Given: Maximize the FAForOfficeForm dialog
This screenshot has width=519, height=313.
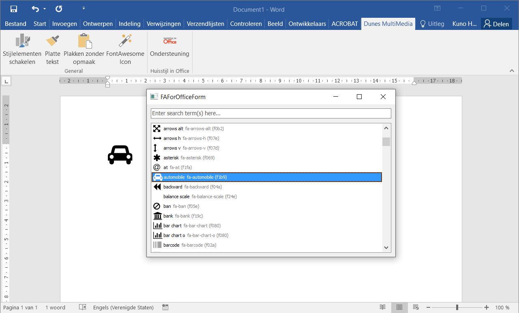Looking at the screenshot, I should (359, 97).
